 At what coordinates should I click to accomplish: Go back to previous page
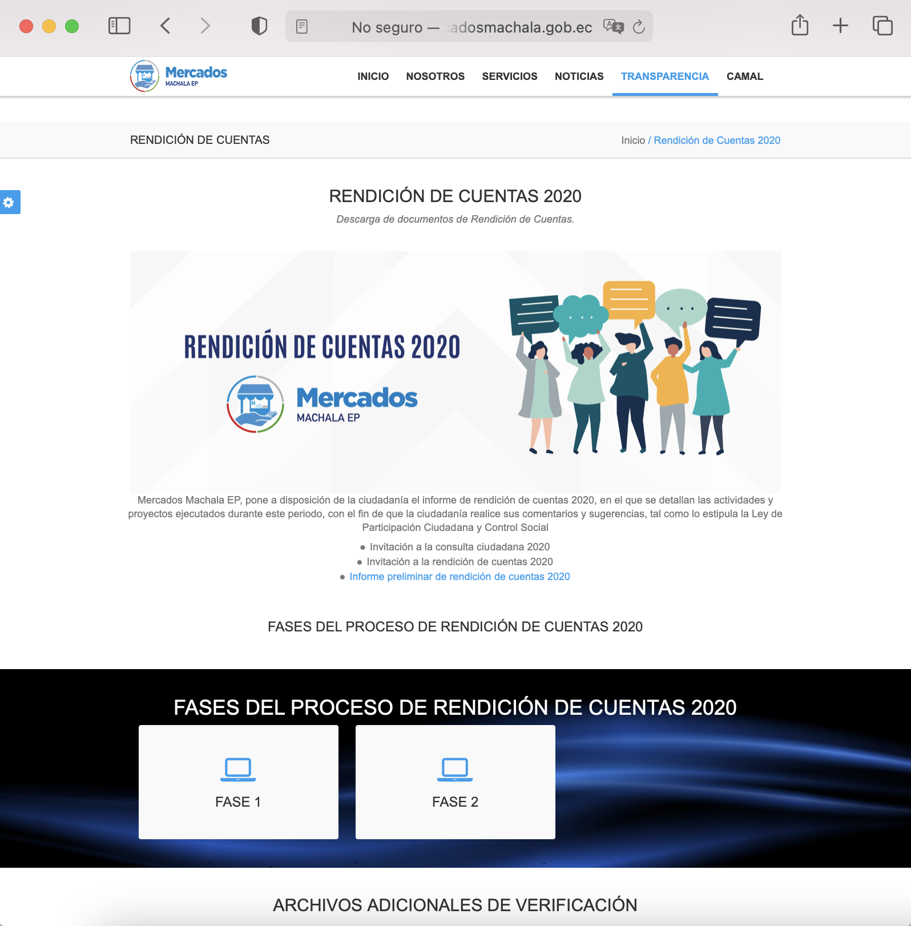166,26
